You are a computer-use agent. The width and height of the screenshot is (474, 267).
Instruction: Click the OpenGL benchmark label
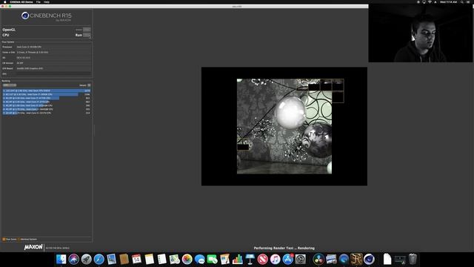coord(9,30)
